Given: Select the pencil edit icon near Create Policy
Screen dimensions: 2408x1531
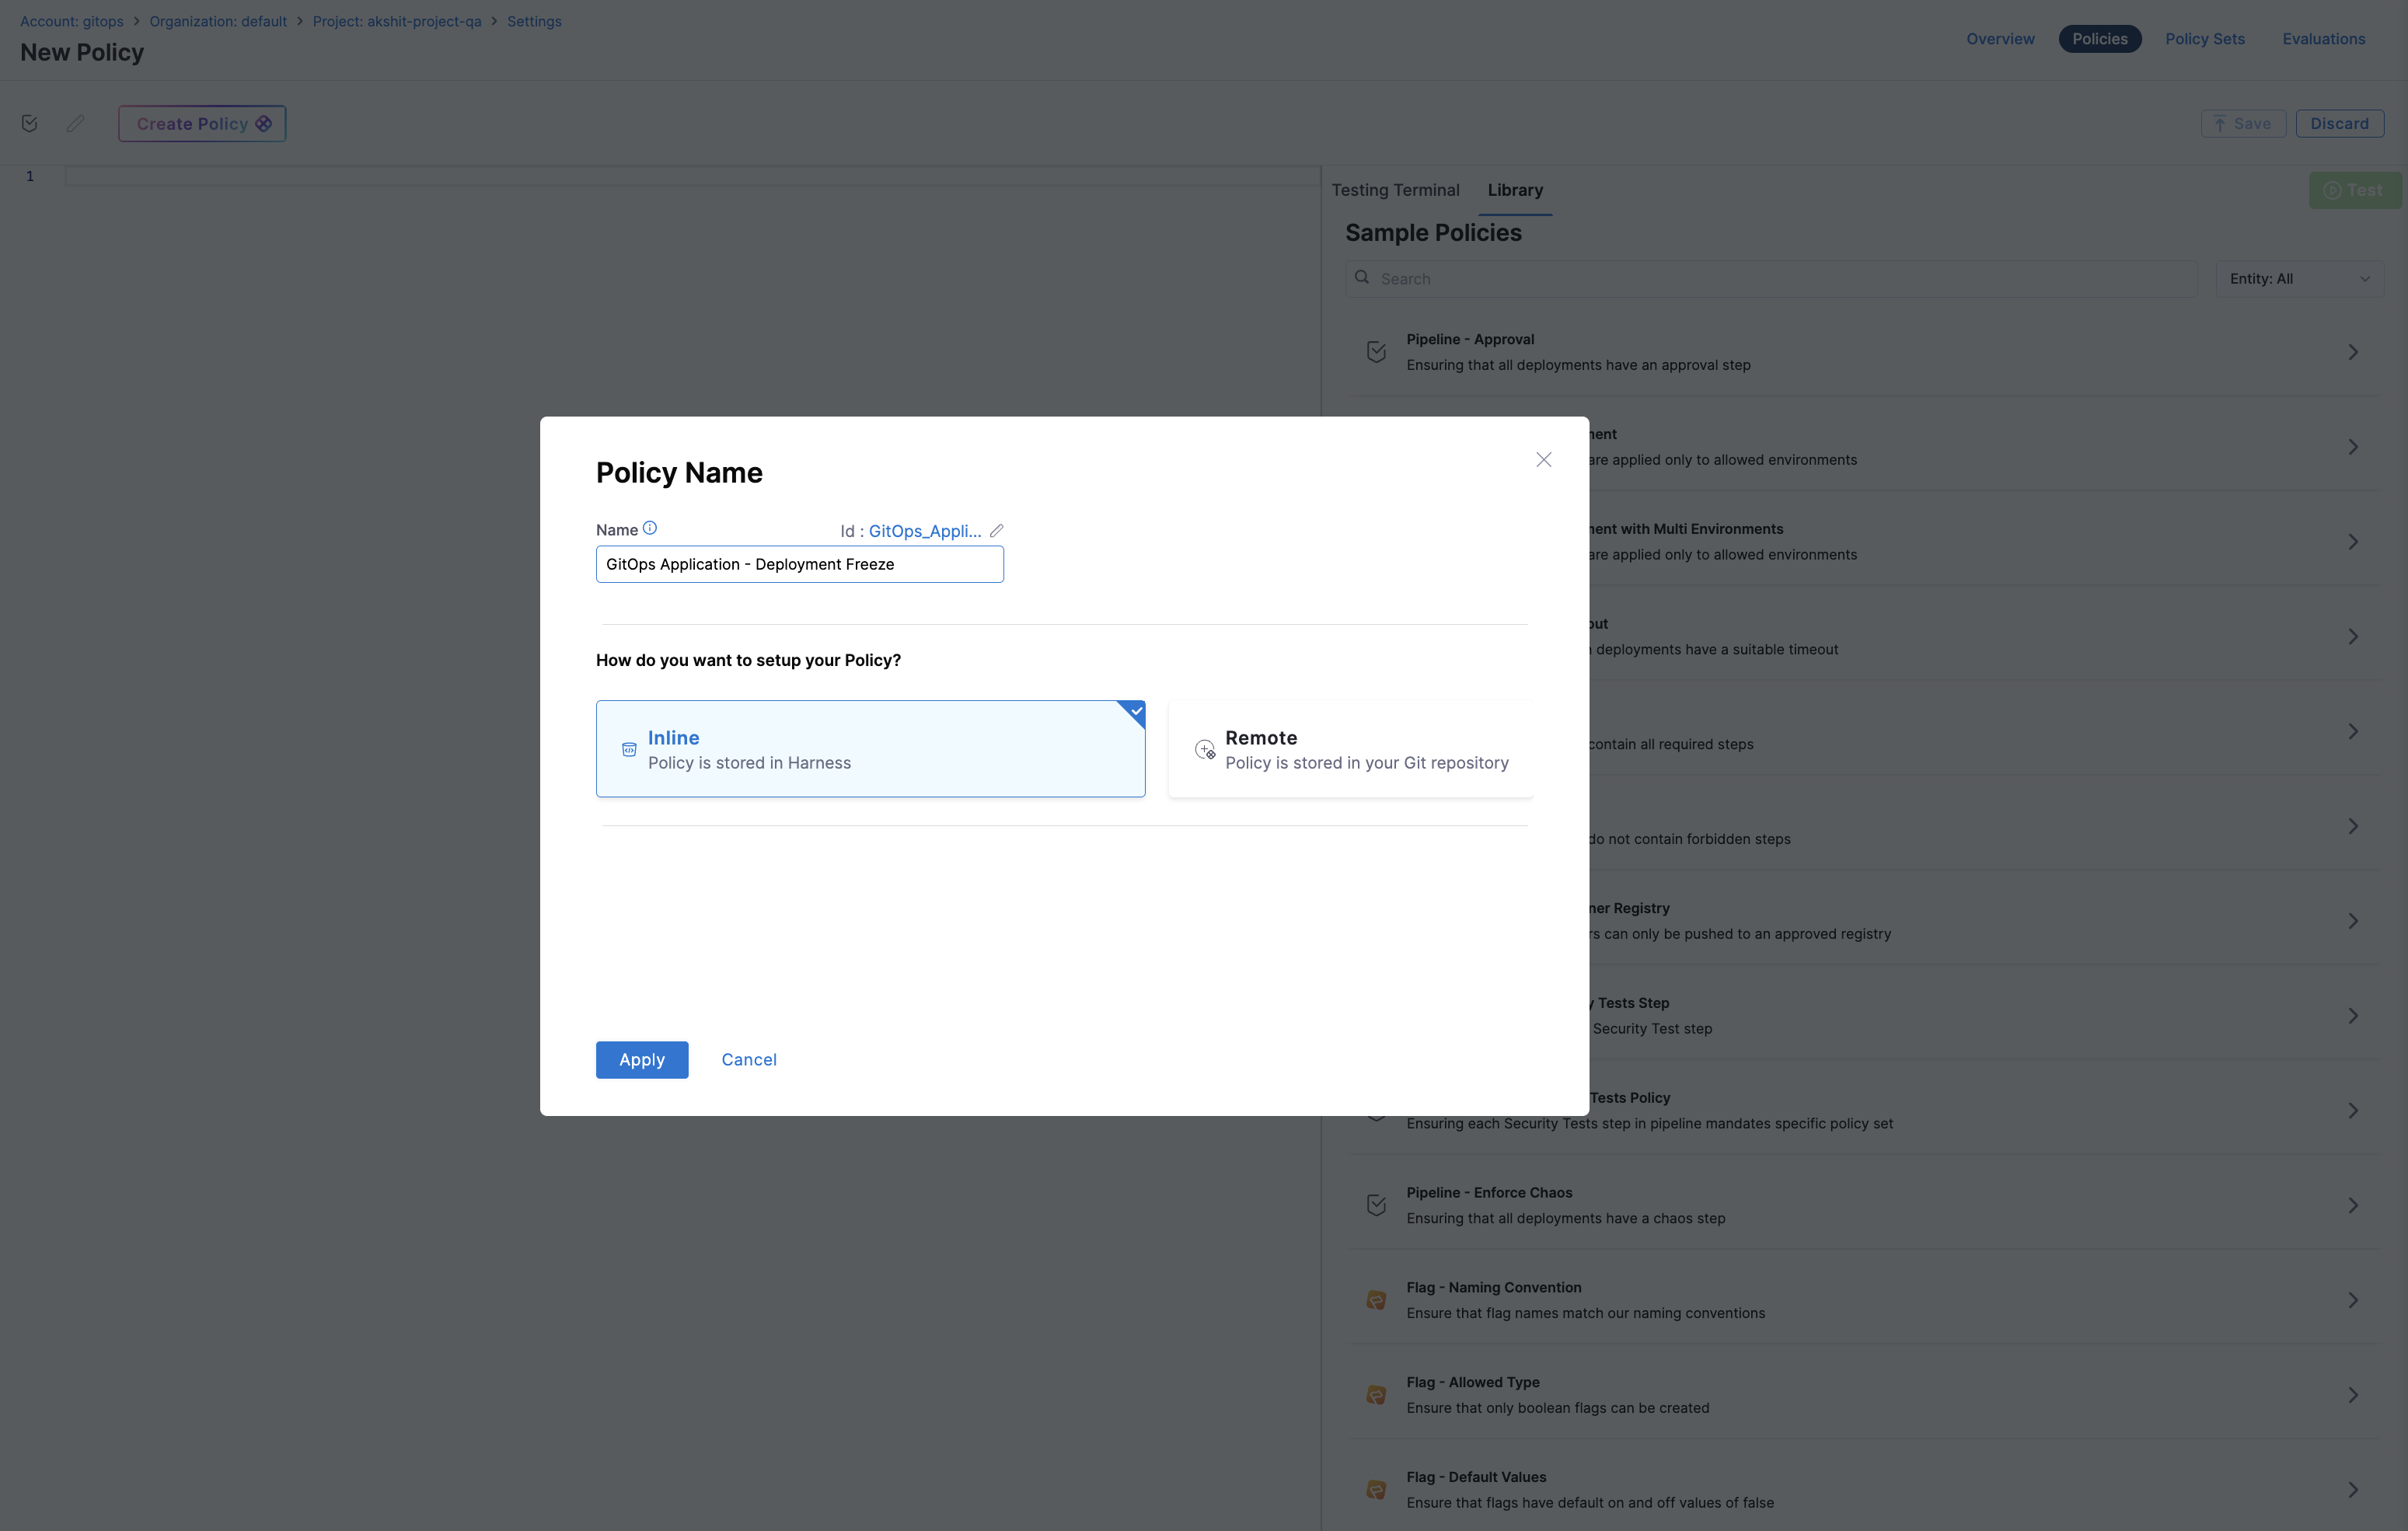Looking at the screenshot, I should click(75, 123).
